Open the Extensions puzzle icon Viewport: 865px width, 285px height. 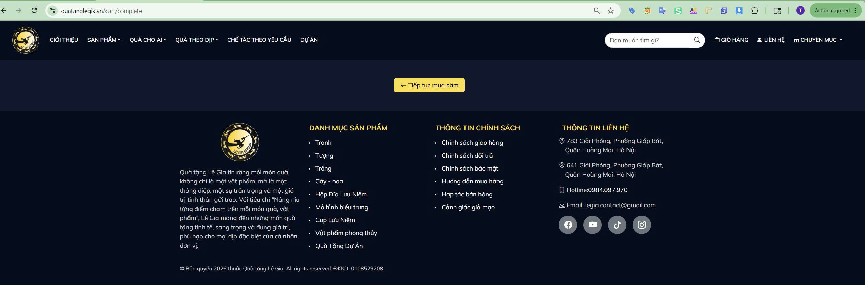click(x=754, y=11)
